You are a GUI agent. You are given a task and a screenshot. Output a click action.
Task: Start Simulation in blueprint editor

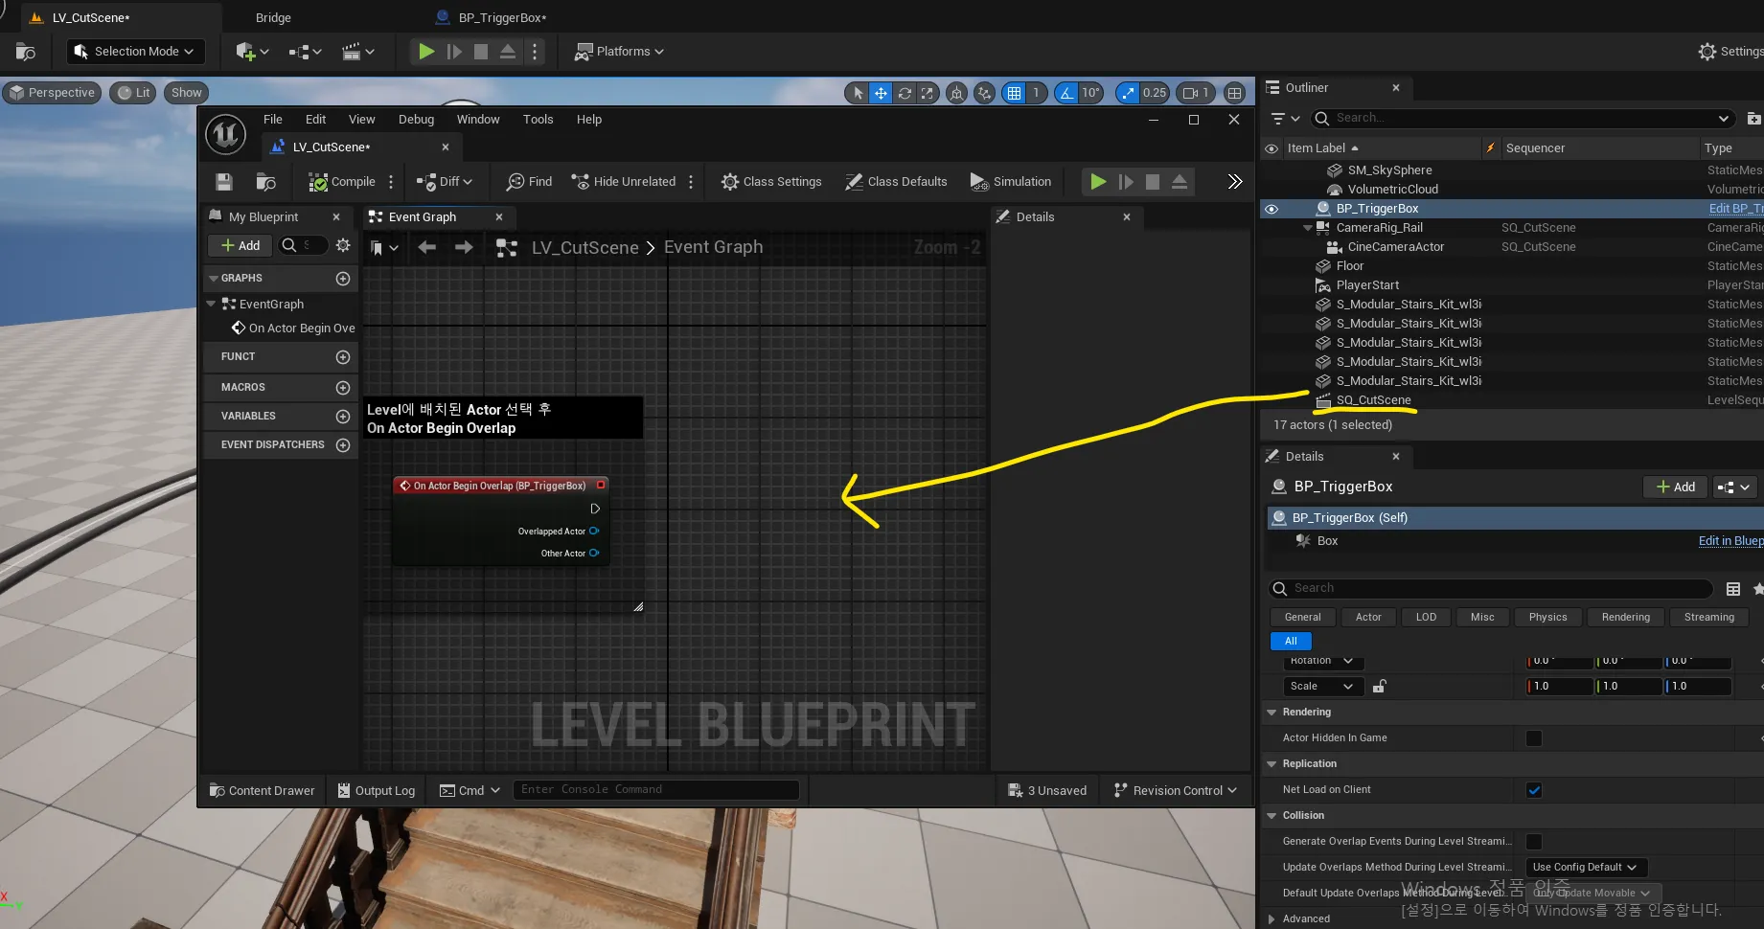pyautogui.click(x=1010, y=182)
